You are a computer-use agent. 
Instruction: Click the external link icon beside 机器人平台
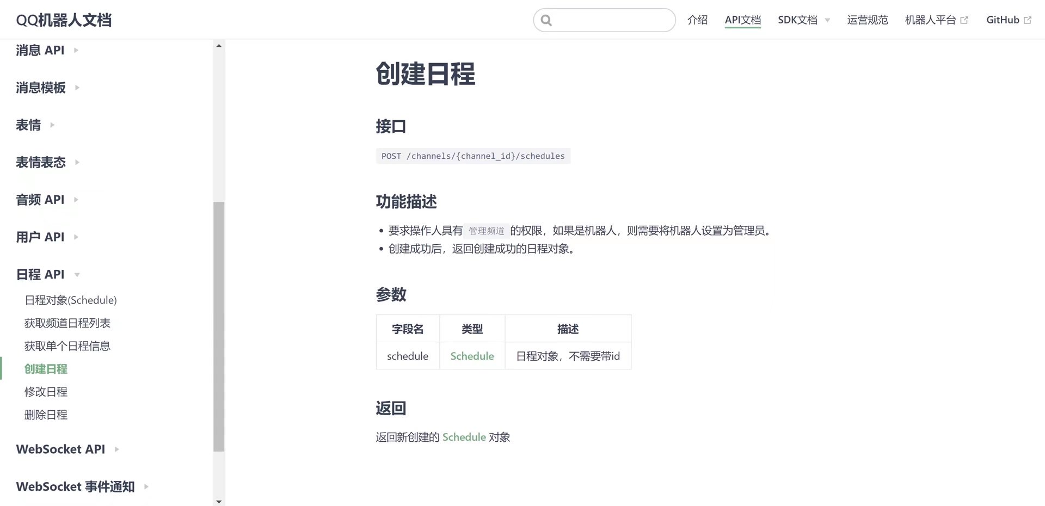[x=964, y=20]
